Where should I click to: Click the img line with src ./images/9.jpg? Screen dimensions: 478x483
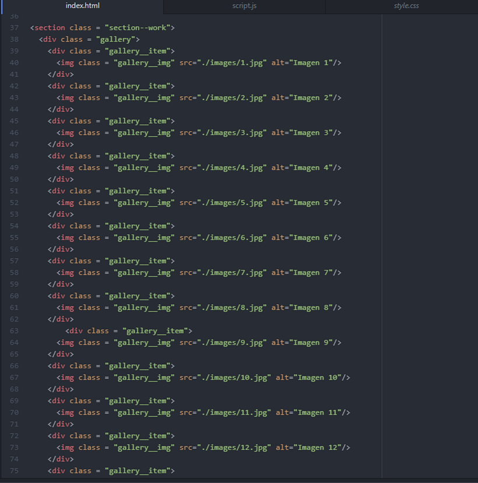(x=199, y=343)
